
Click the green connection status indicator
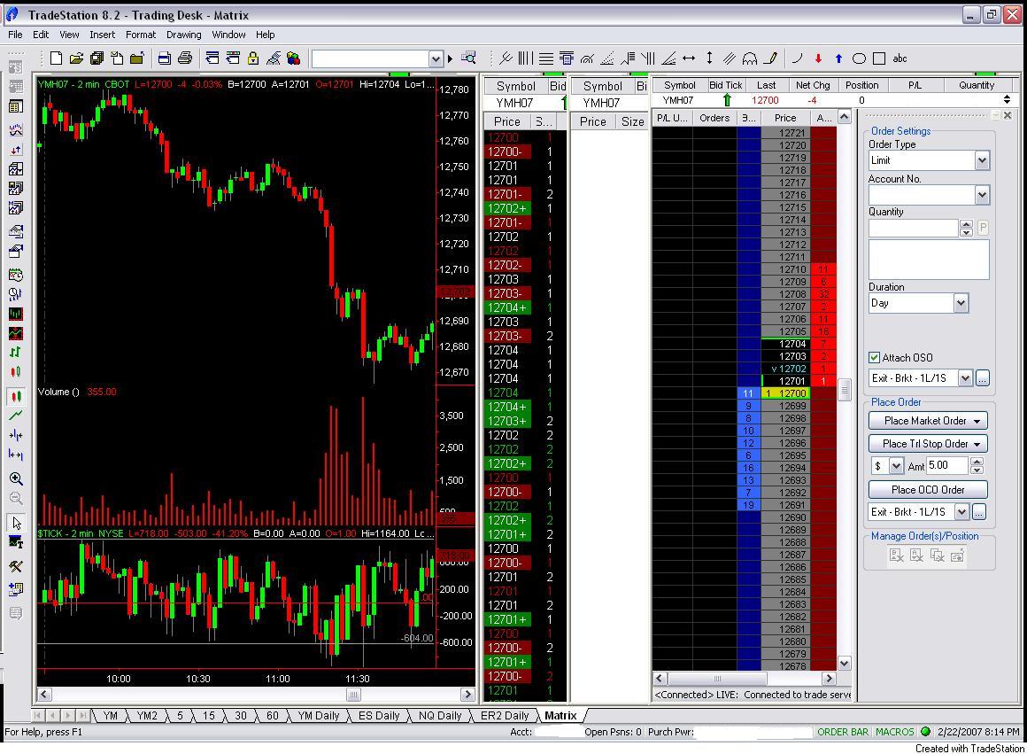pos(925,732)
